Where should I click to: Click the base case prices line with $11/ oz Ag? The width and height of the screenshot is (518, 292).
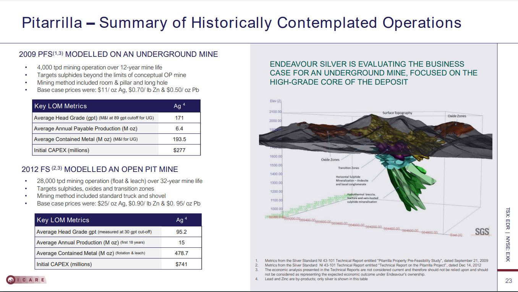tap(118, 90)
